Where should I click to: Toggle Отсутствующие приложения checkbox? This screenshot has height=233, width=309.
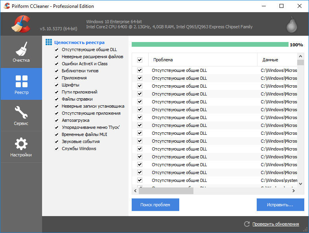(57, 114)
